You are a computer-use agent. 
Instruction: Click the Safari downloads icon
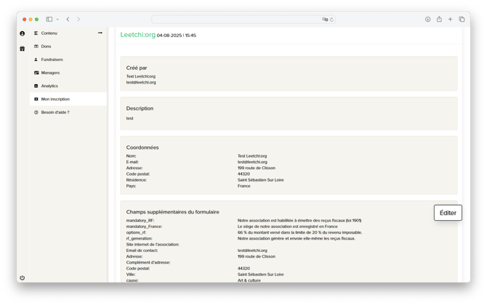point(428,19)
